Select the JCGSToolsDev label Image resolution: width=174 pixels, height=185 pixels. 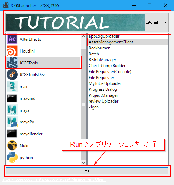[32, 75]
